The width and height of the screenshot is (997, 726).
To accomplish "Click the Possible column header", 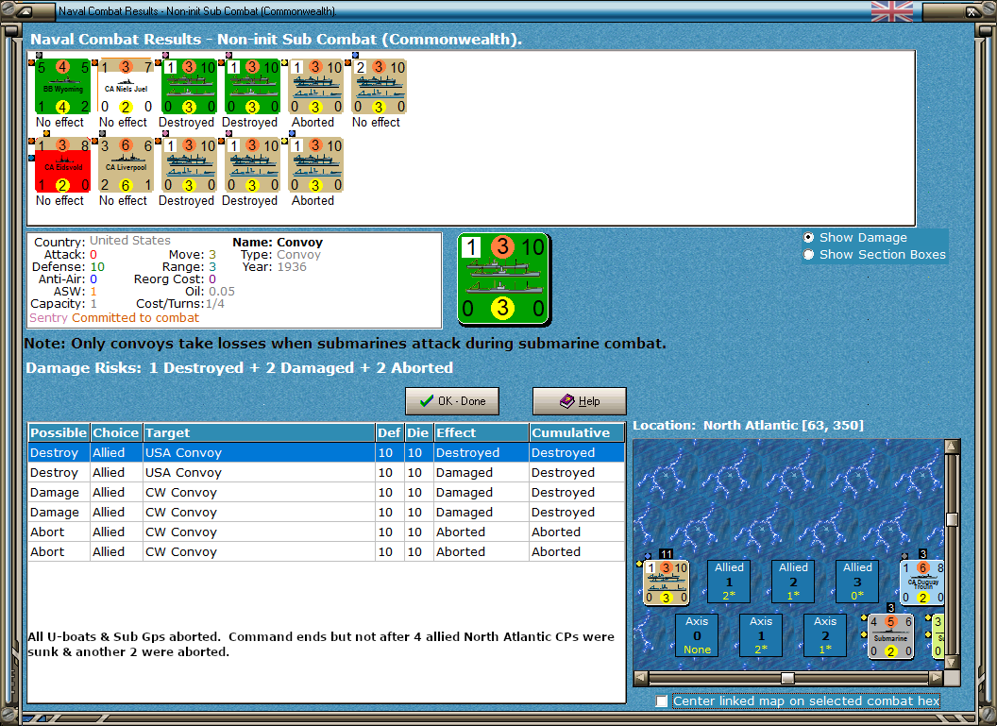I will click(x=59, y=432).
